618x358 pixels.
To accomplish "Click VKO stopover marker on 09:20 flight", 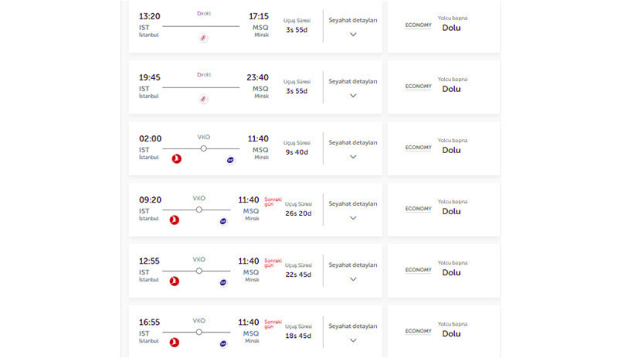I will [x=199, y=210].
